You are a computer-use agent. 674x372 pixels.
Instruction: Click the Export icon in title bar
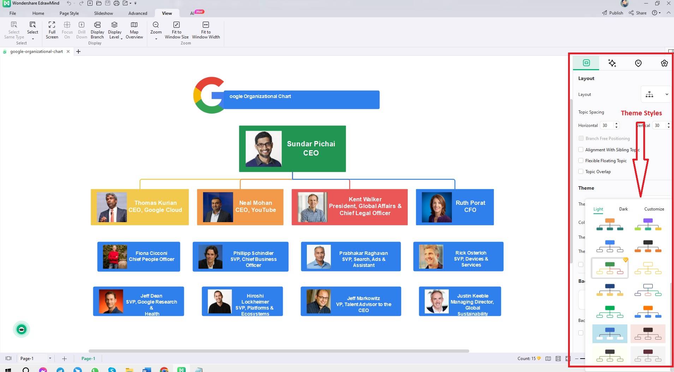point(125,3)
